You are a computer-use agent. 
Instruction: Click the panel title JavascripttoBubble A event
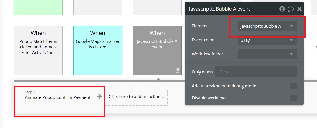coord(219,9)
